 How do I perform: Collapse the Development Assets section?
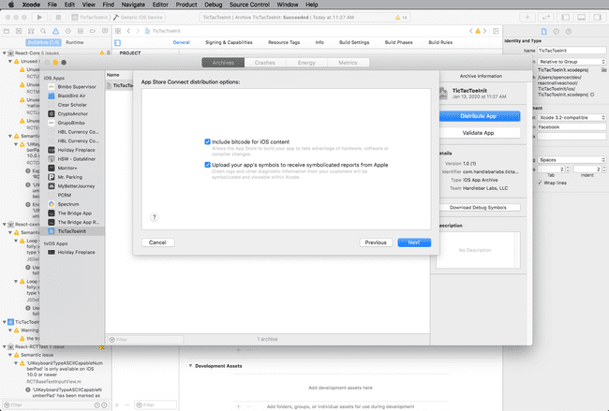(x=190, y=365)
